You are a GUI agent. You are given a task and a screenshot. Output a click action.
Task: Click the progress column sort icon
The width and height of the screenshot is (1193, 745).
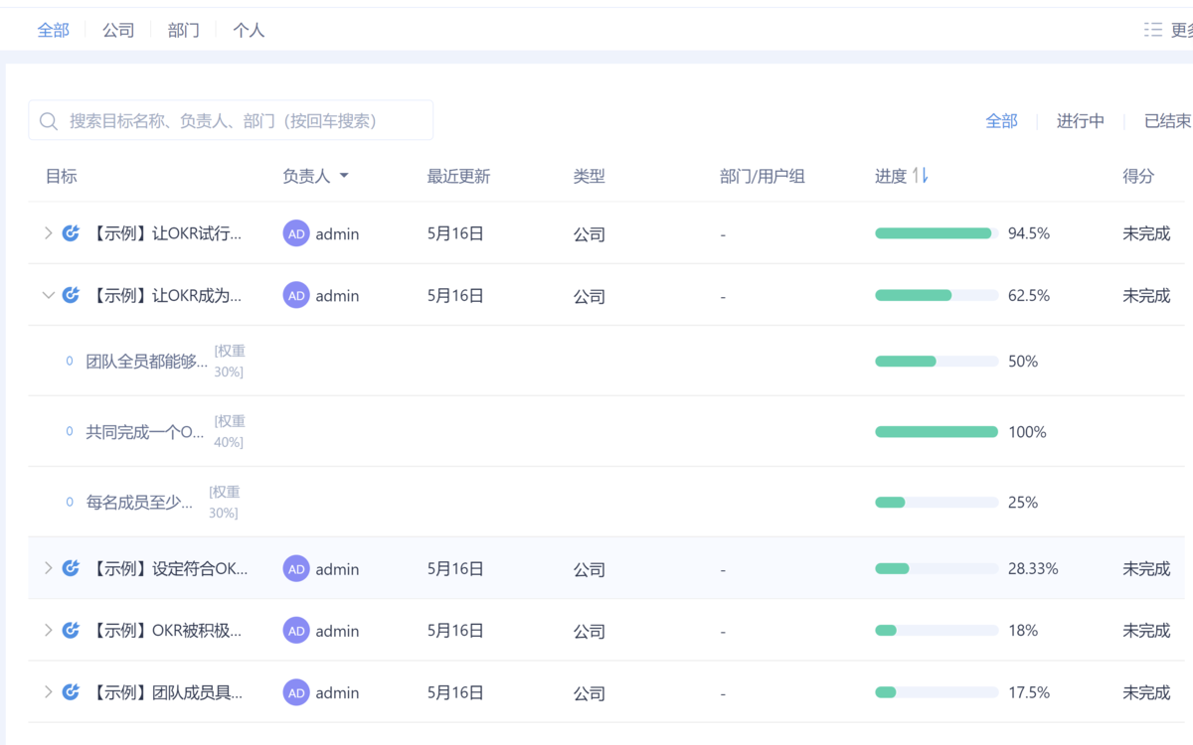coord(921,176)
